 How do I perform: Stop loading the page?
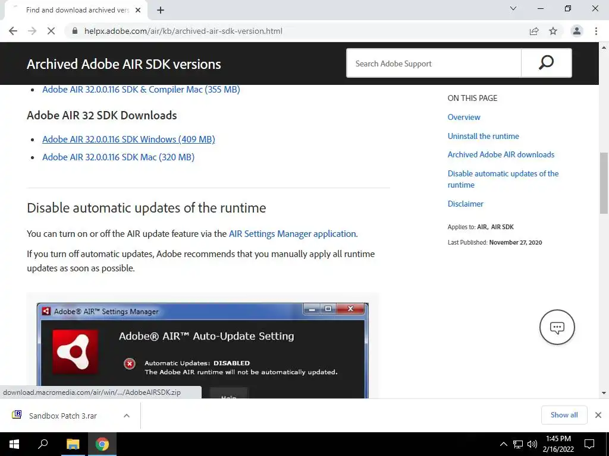click(51, 31)
